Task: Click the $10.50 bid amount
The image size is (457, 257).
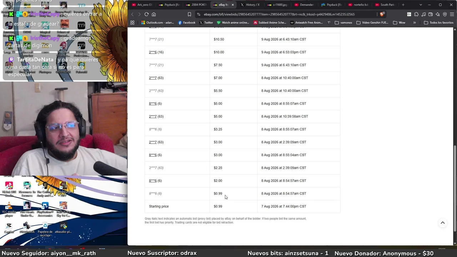Action: coord(219,39)
